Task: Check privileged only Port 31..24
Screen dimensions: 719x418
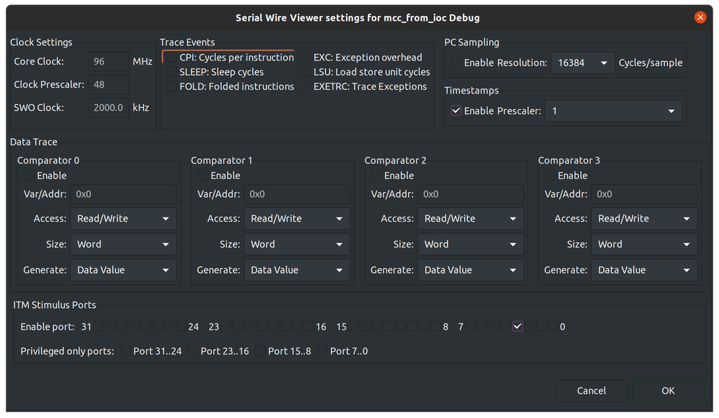Action: (125, 351)
